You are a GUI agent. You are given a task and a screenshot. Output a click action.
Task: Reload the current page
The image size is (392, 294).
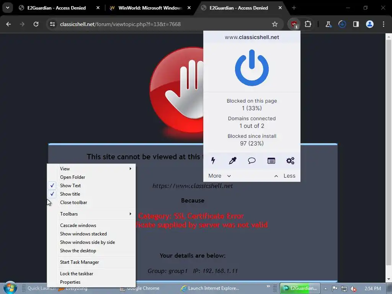click(36, 24)
